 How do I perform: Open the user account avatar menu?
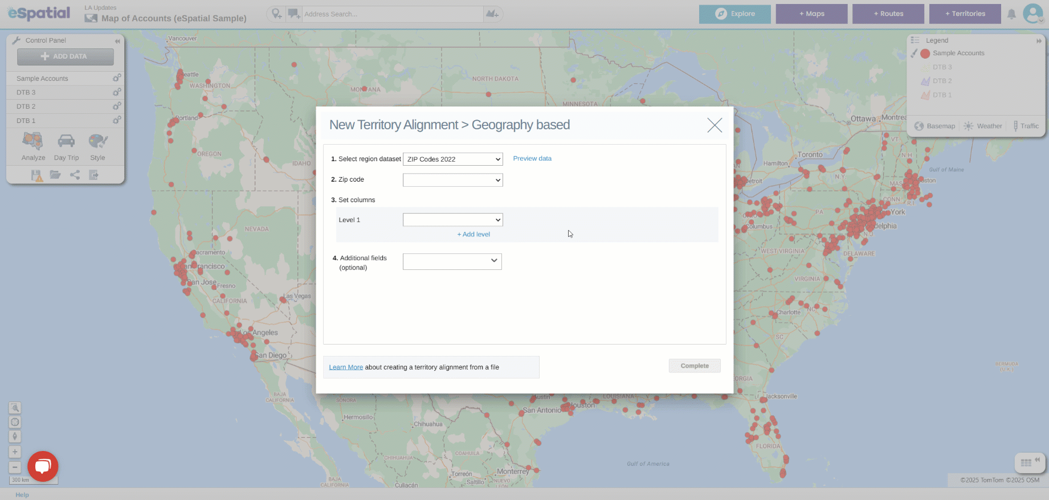(x=1033, y=13)
